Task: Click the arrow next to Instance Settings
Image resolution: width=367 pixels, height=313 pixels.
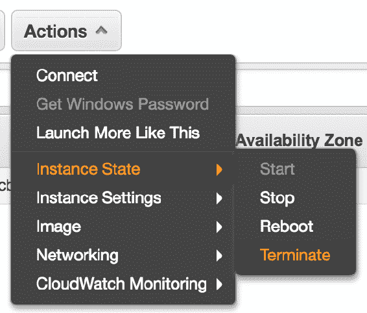Action: (x=219, y=198)
